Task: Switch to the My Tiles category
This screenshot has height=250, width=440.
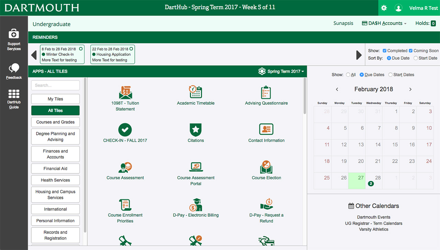Action: point(55,99)
